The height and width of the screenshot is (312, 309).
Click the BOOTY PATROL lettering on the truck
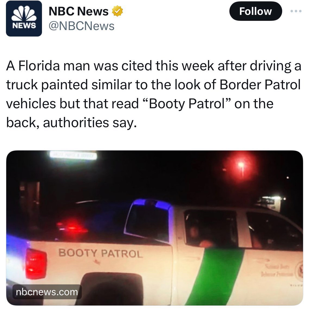point(100,253)
